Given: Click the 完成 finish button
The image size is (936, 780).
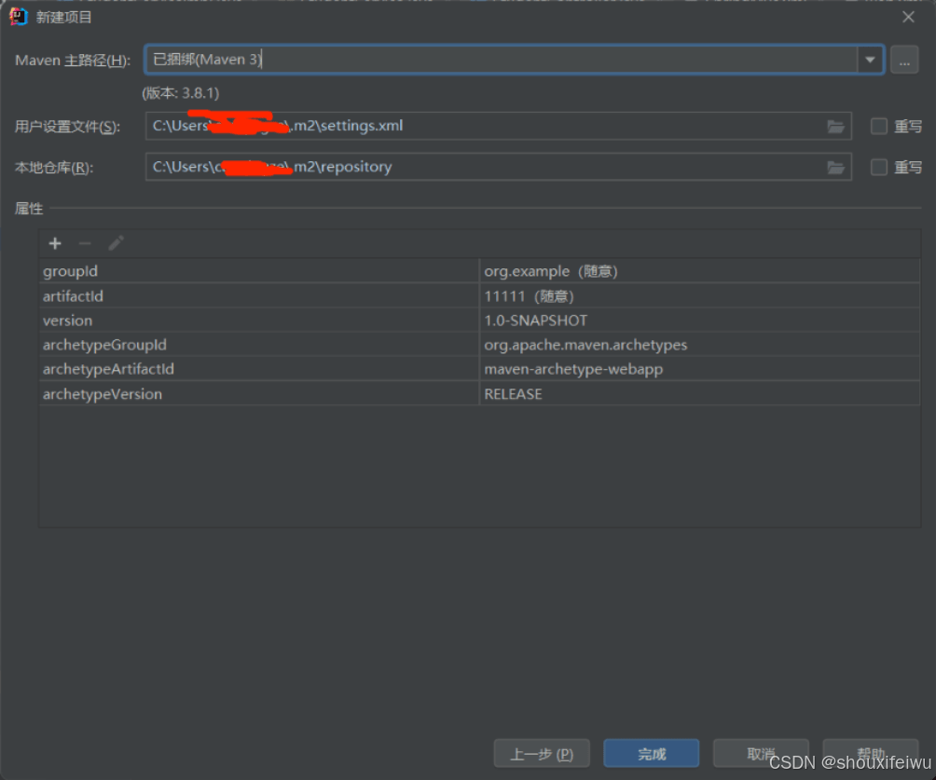Looking at the screenshot, I should click(x=652, y=754).
